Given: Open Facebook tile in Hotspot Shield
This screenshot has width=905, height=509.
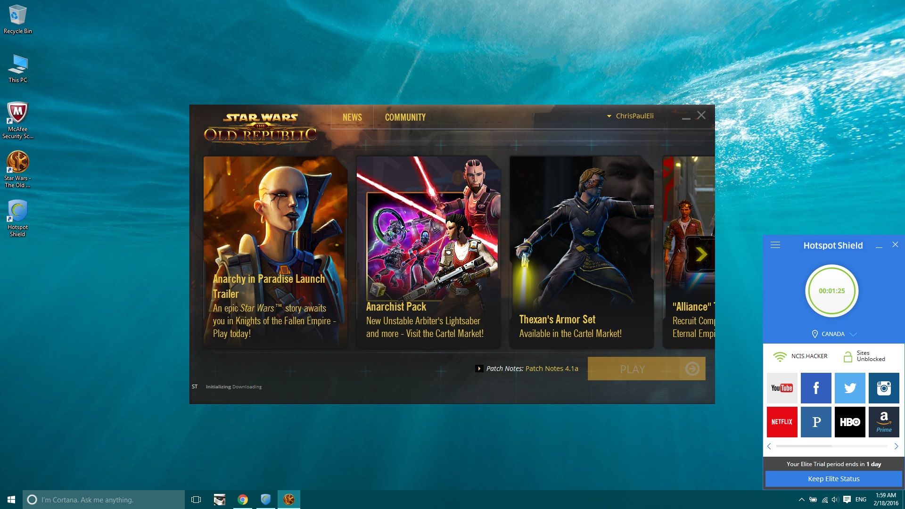Looking at the screenshot, I should pos(816,388).
